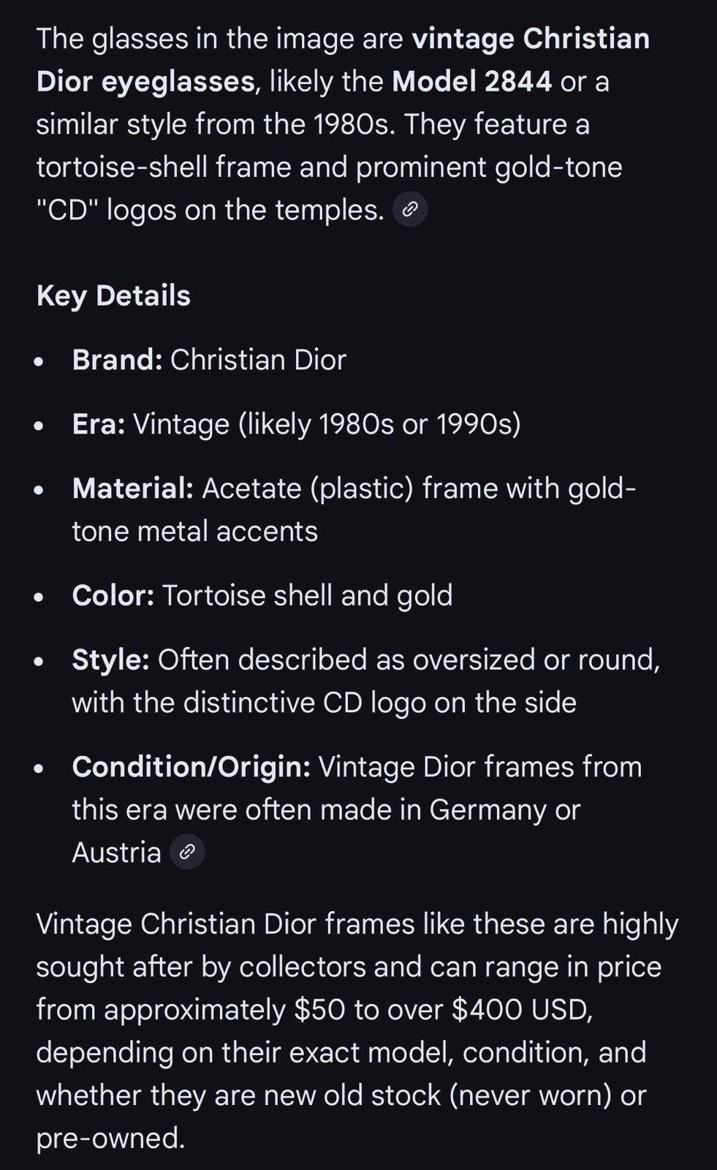Click the bold "vintage Christian" text
The width and height of the screenshot is (717, 1170).
[x=531, y=39]
